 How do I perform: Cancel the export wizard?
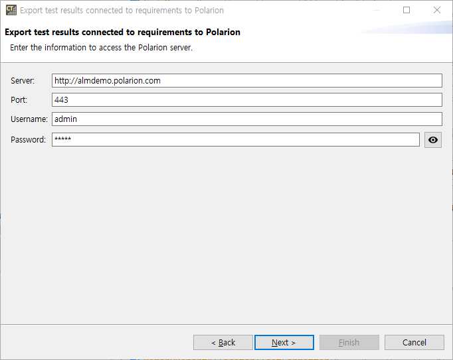(414, 342)
